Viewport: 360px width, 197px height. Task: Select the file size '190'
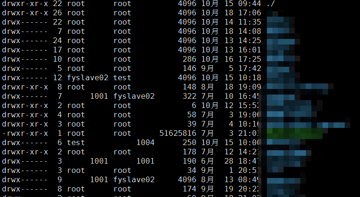[189, 161]
